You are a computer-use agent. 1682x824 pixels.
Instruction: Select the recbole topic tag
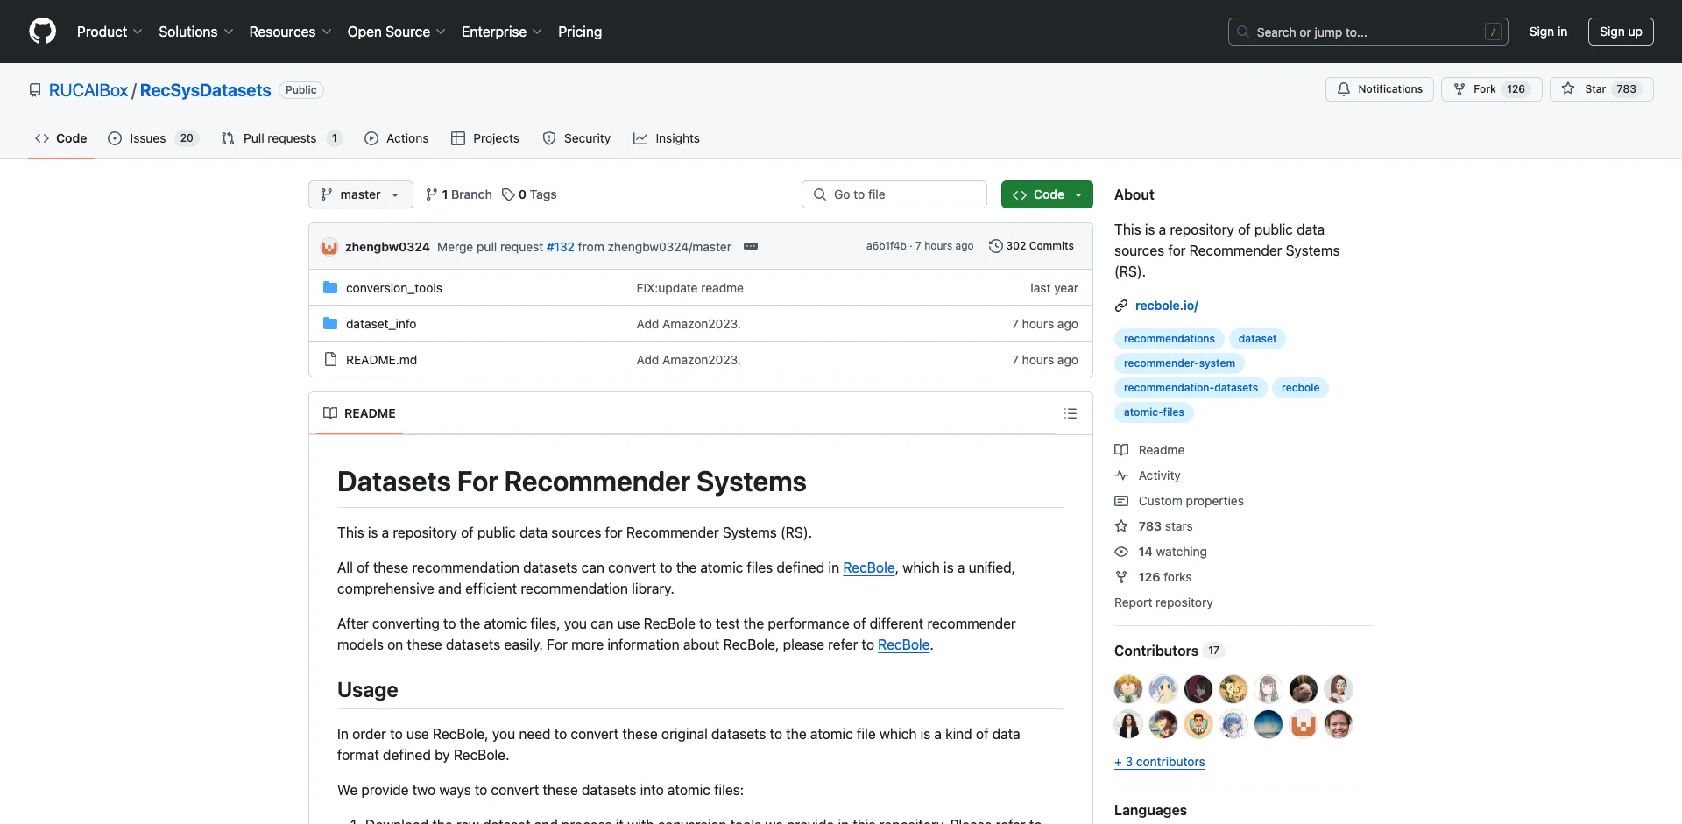(1300, 388)
